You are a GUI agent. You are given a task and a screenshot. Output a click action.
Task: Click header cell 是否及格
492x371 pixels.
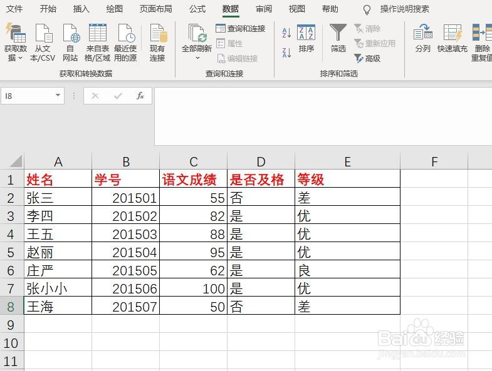tap(261, 179)
